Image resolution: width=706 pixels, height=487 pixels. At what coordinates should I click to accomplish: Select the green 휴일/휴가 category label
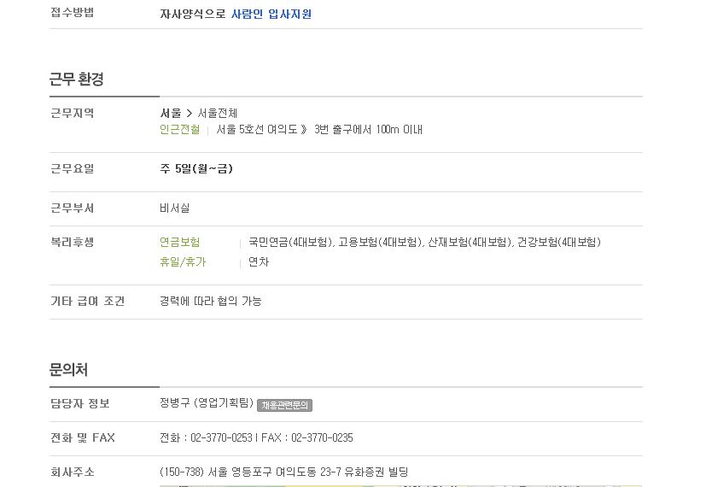point(183,261)
